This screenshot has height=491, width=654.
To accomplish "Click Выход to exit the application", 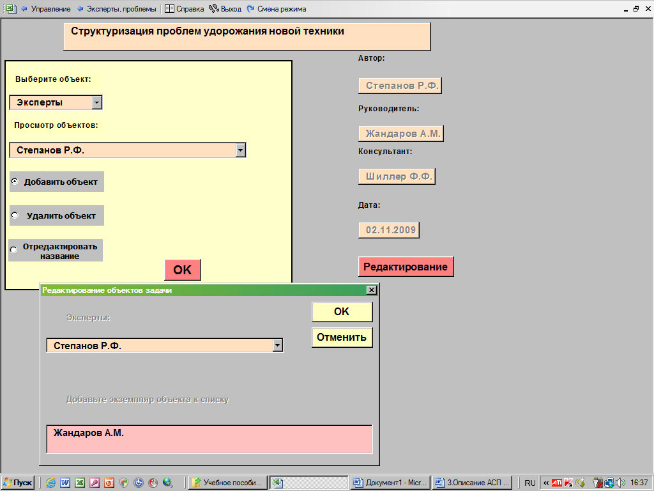I will coord(231,9).
